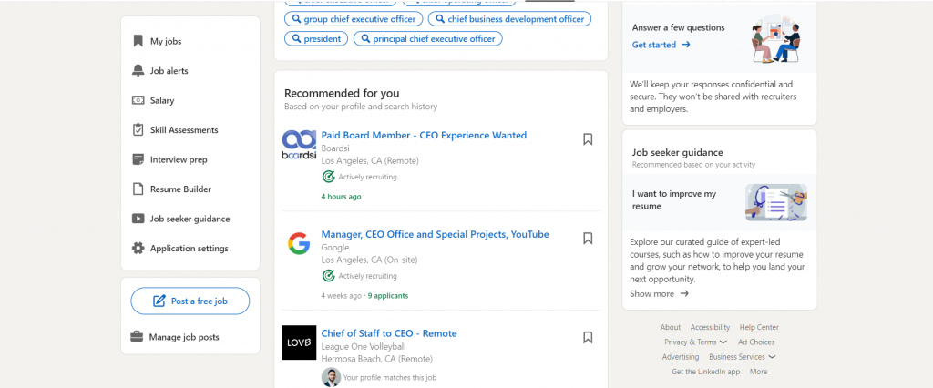933x388 pixels.
Task: Open Help Center footer link
Action: click(759, 327)
